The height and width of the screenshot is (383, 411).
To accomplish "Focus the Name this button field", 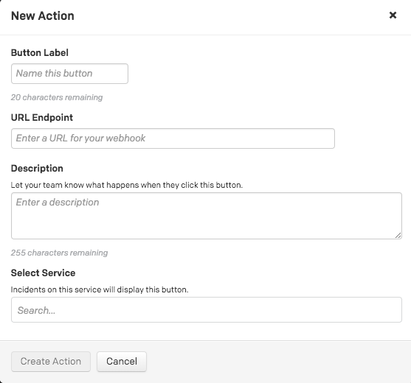I will point(69,74).
